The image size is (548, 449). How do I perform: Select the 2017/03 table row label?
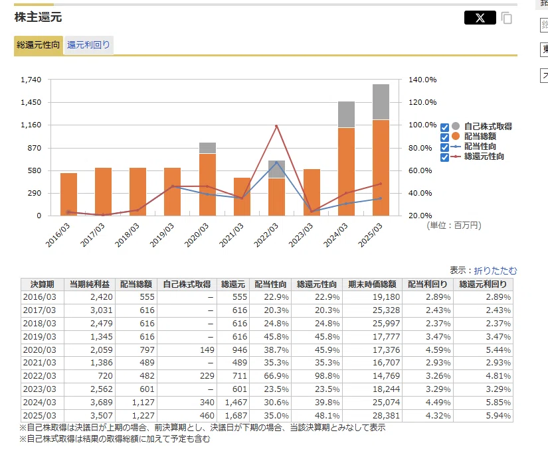pyautogui.click(x=39, y=310)
